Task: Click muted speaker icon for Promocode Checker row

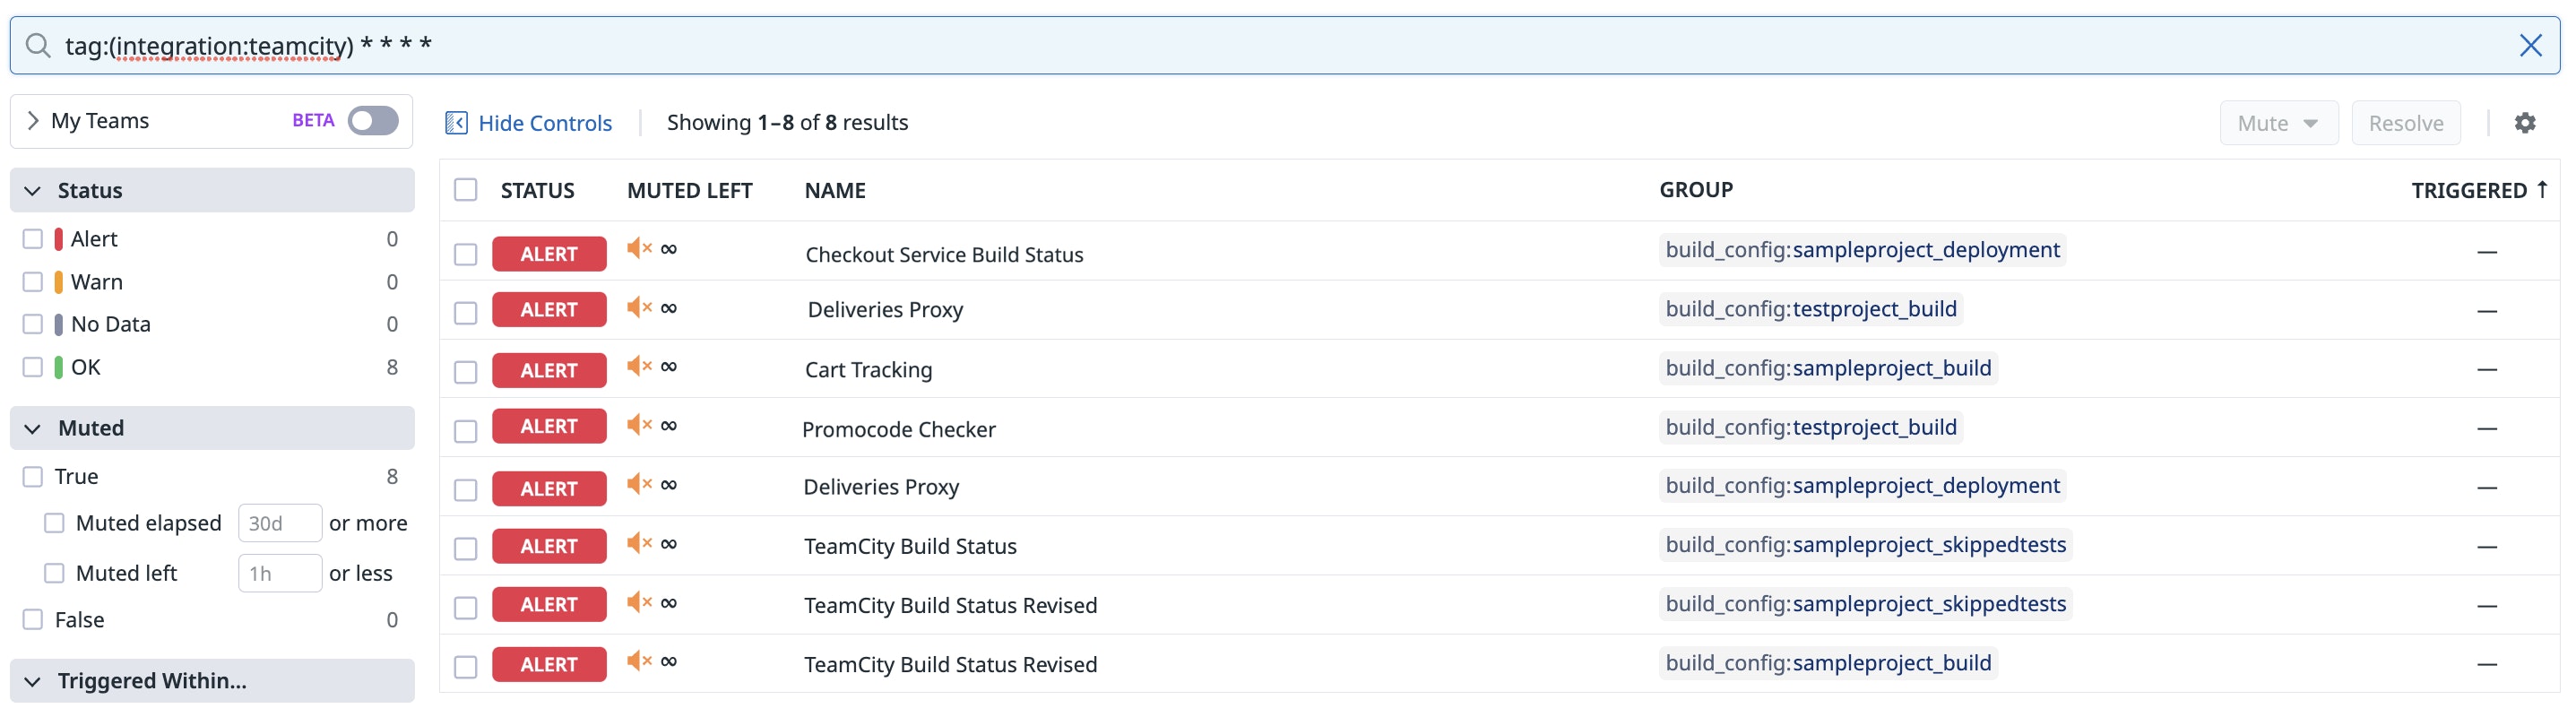Action: pyautogui.click(x=638, y=425)
